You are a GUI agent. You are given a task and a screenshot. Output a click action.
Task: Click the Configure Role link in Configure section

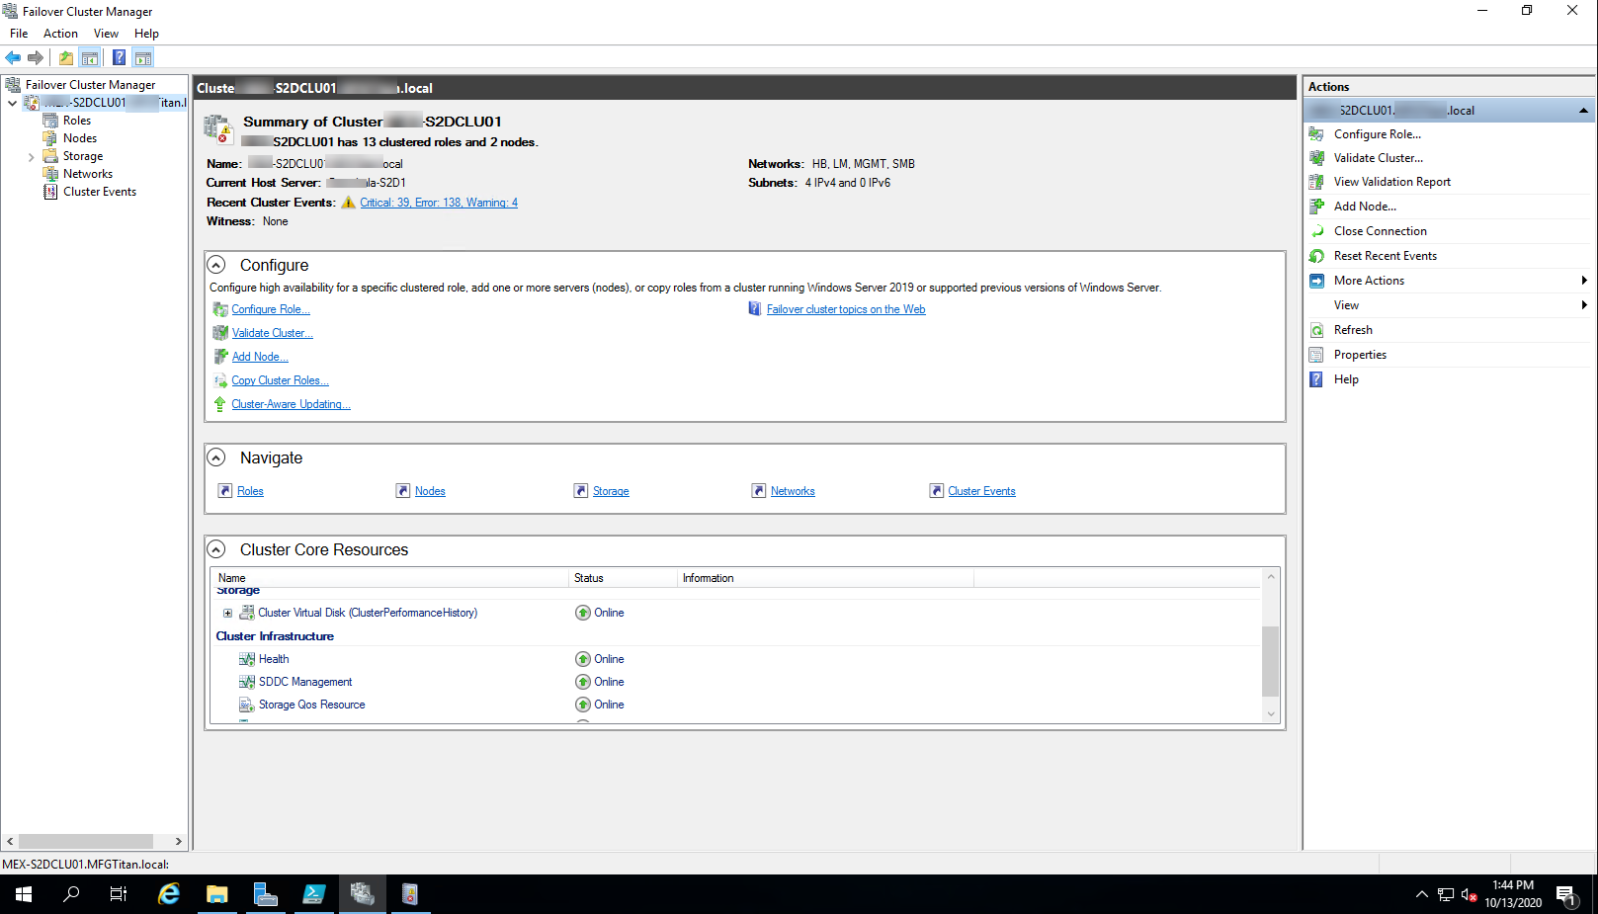(x=271, y=309)
